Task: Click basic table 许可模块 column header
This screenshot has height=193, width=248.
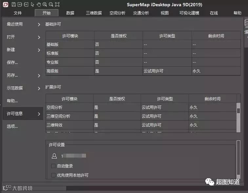Action: pyautogui.click(x=70, y=36)
